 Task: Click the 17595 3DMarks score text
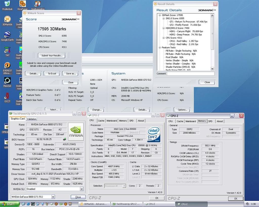pos(52,29)
